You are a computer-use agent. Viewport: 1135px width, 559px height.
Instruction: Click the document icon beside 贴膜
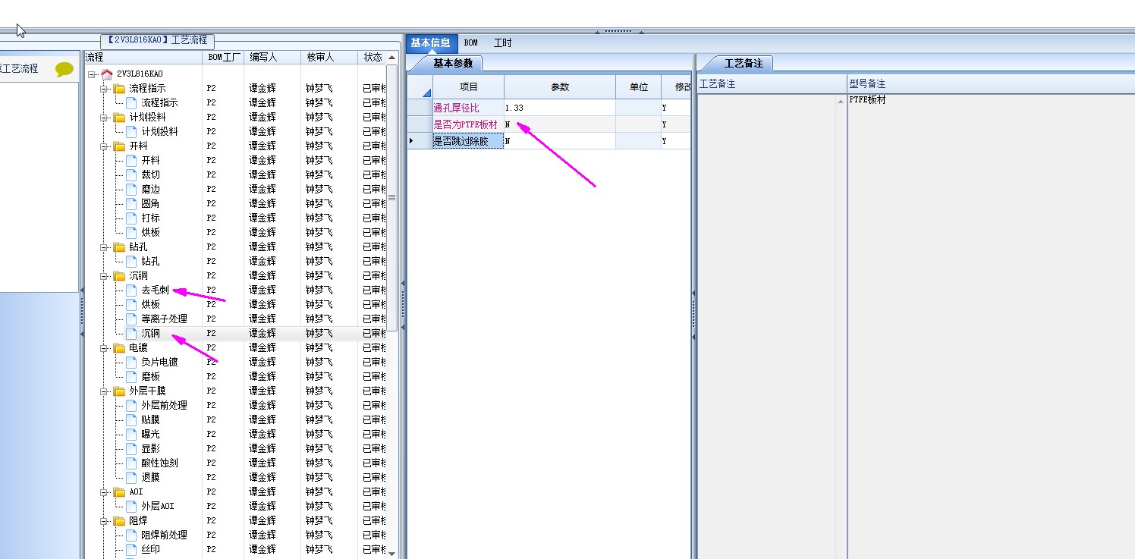pos(131,419)
